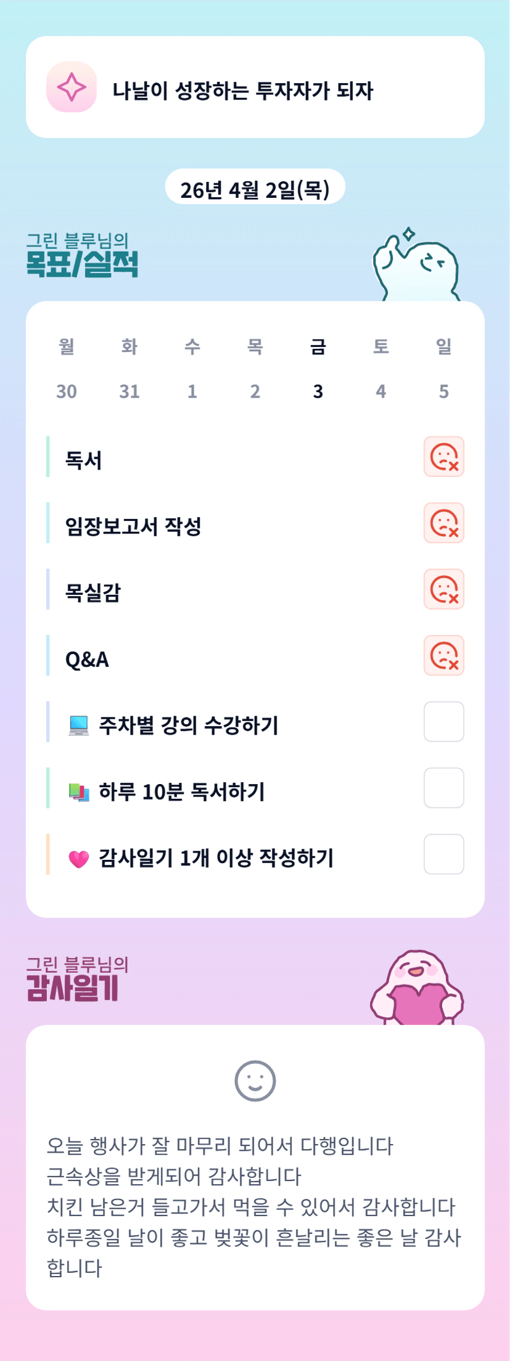Check the 하루 10분 독서하기 checkbox

click(x=443, y=788)
